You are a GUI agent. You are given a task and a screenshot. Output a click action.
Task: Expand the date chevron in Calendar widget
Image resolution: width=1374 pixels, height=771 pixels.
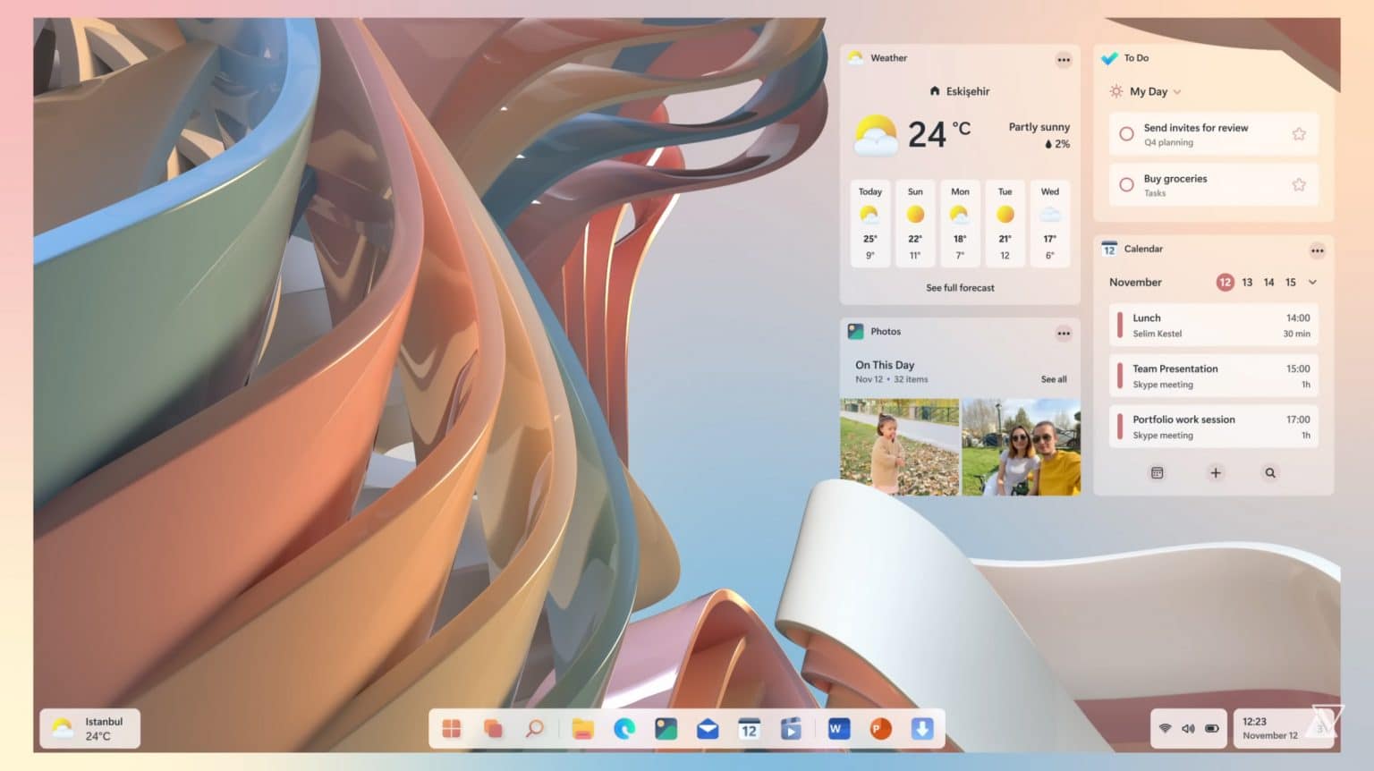pos(1311,282)
